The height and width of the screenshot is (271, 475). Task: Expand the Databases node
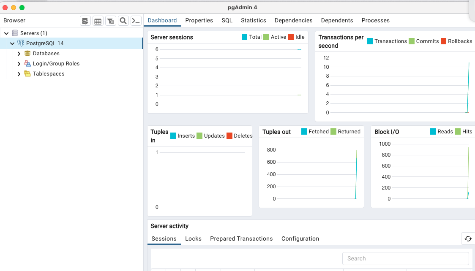click(x=19, y=54)
